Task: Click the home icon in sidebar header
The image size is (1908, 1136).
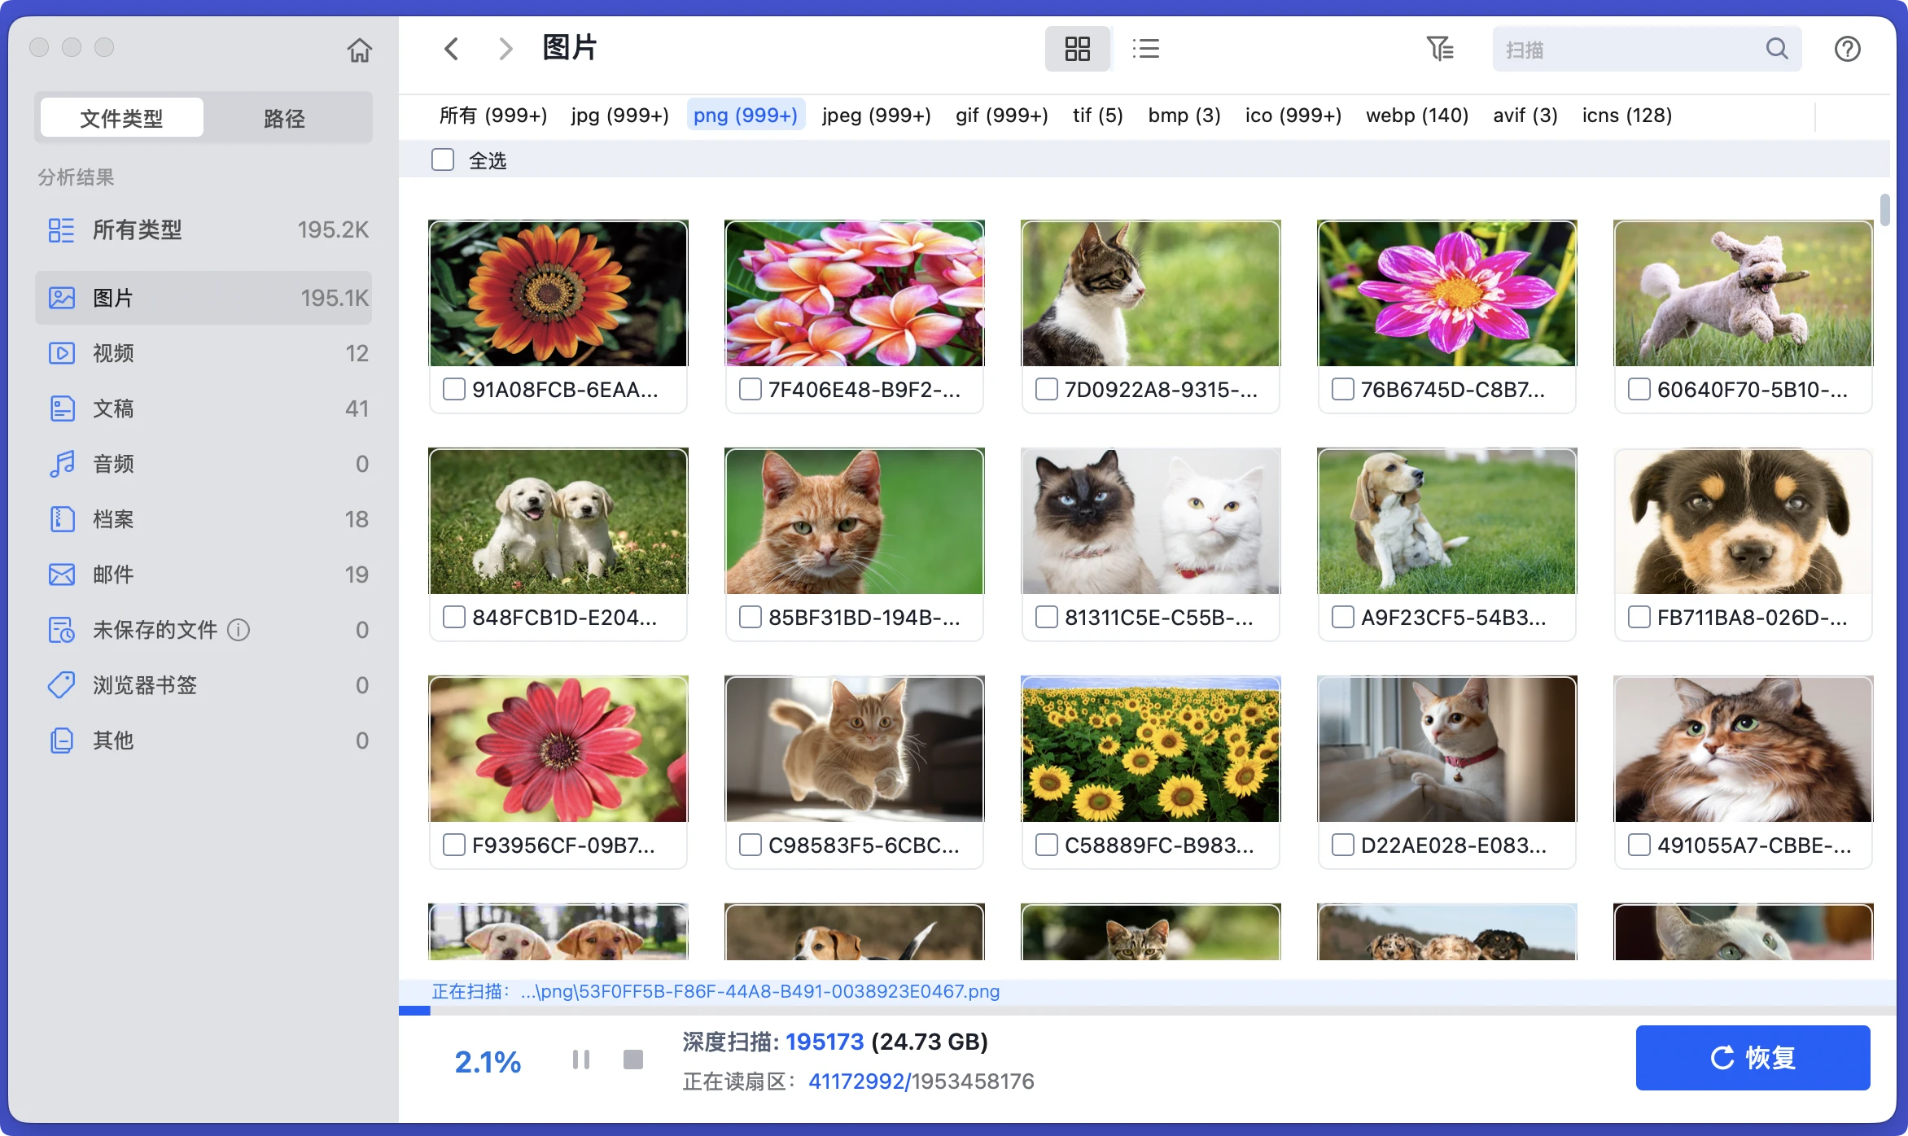Action: [360, 50]
